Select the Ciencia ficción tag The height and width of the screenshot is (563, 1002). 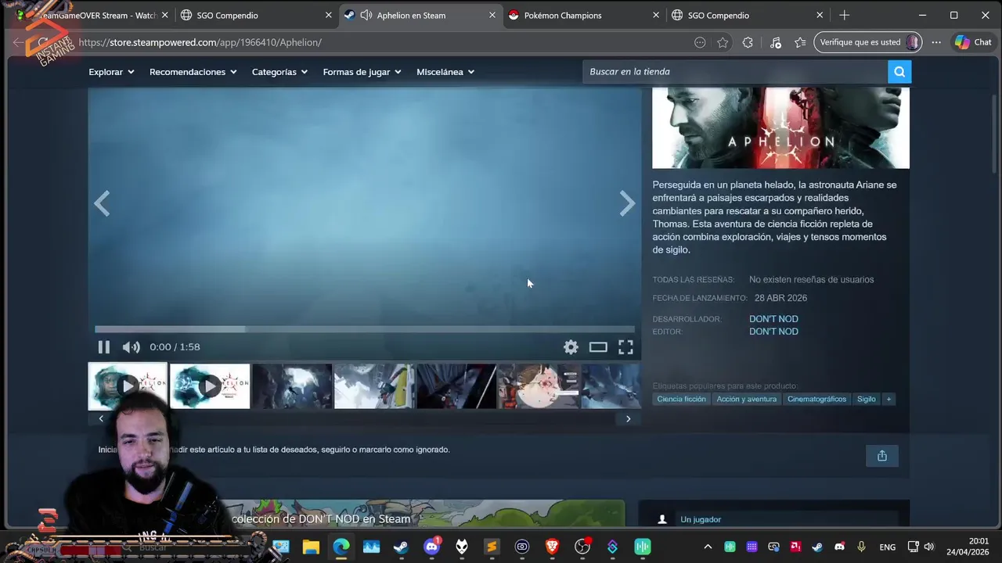pos(681,399)
